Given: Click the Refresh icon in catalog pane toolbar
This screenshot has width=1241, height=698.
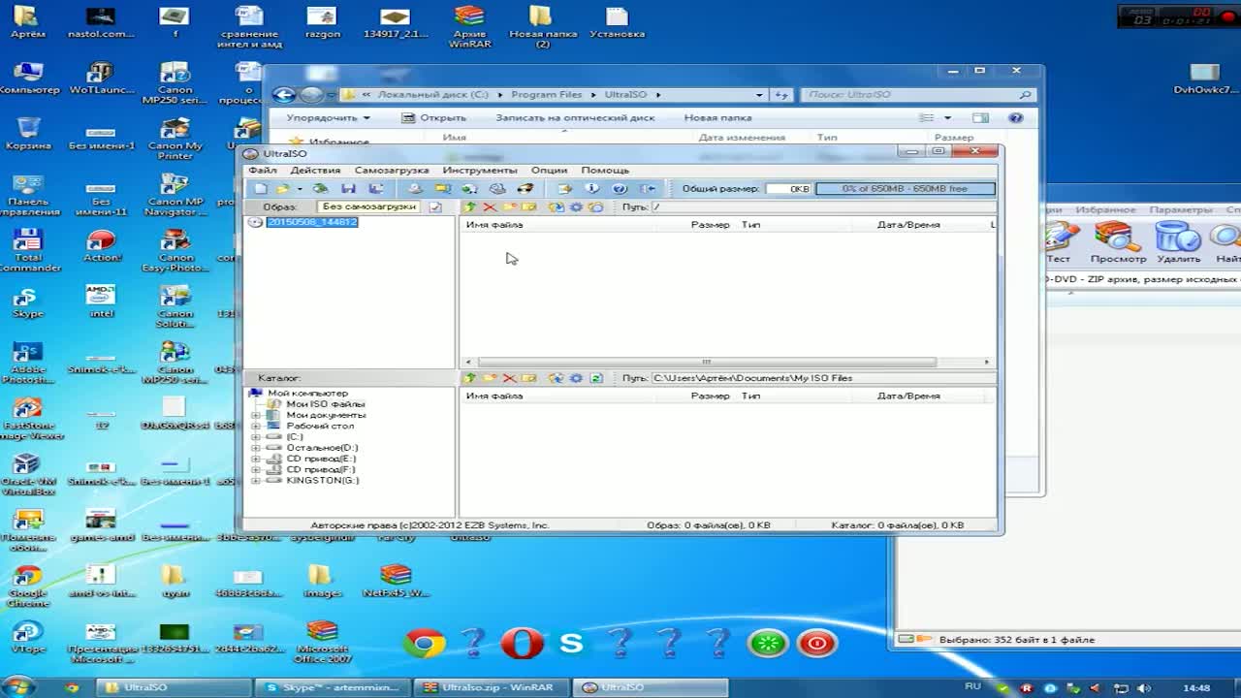Looking at the screenshot, I should point(596,378).
